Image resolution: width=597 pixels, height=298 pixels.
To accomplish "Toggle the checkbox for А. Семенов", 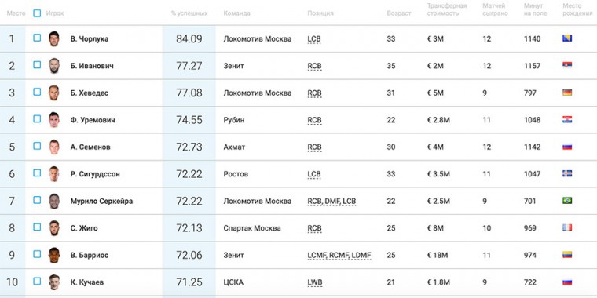I will (37, 146).
